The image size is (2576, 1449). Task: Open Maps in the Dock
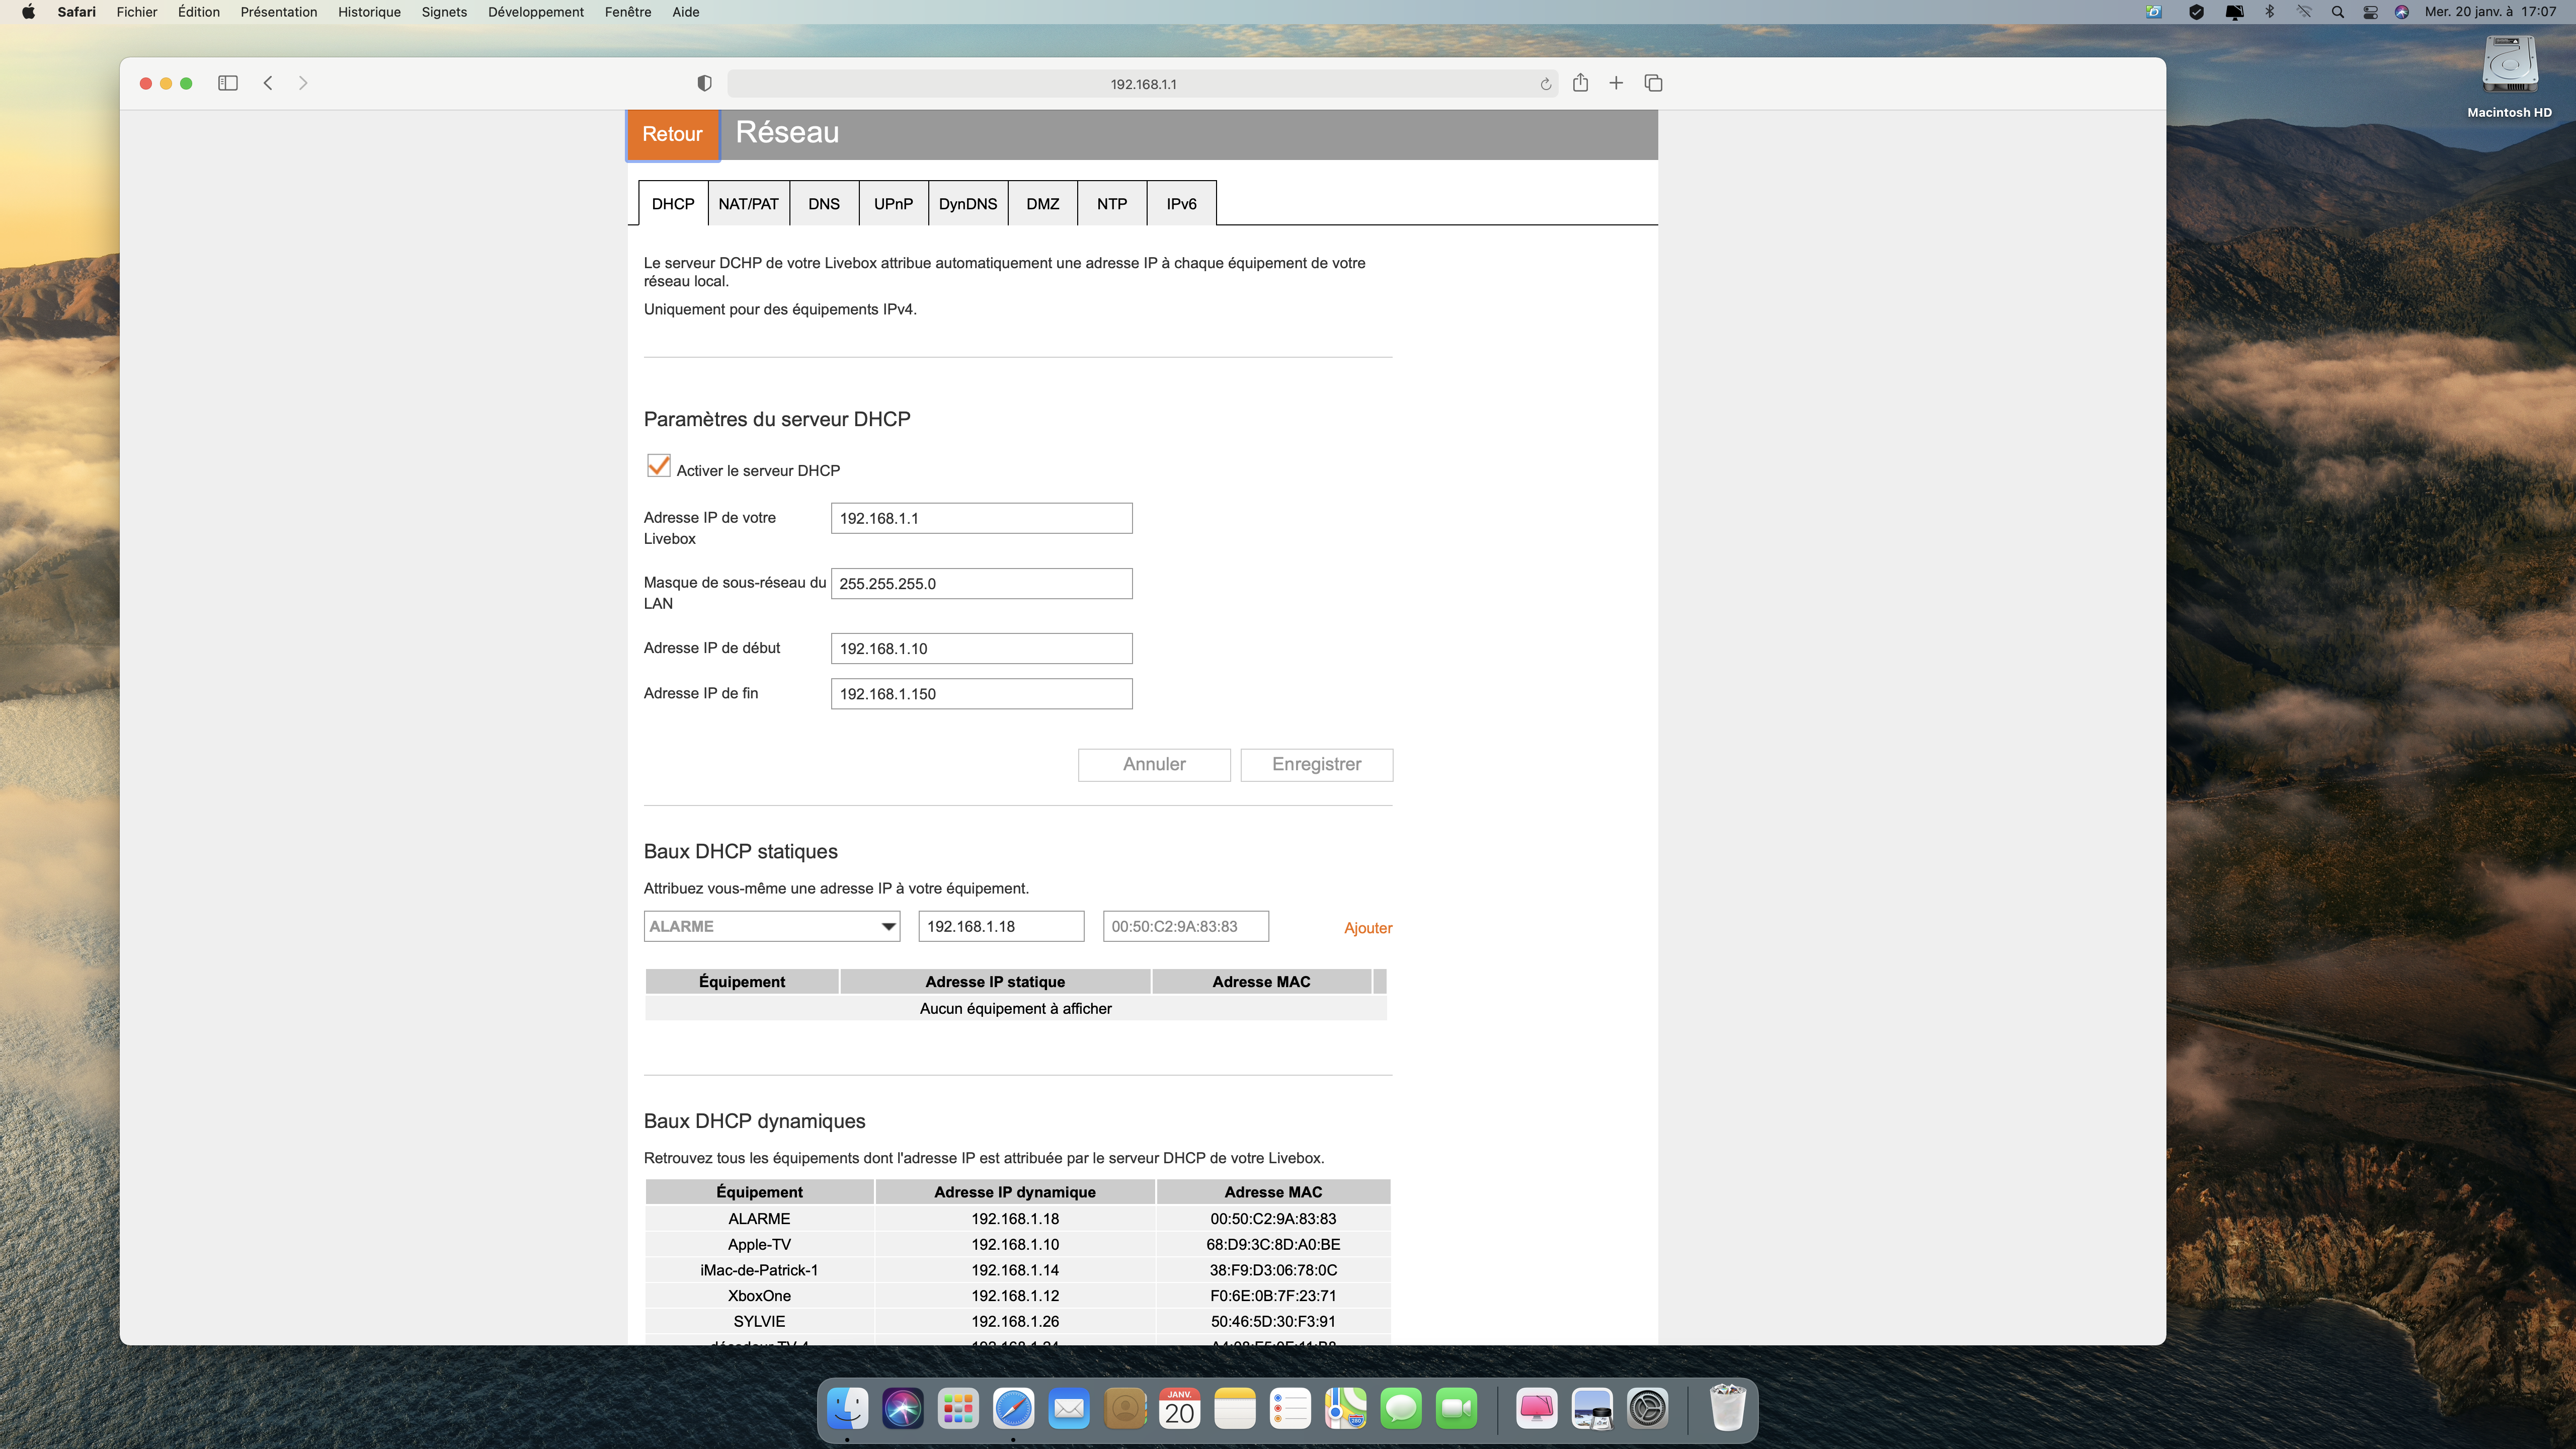[x=1346, y=1409]
